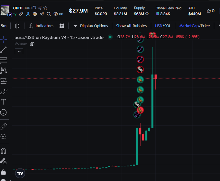Select the brush drawing tool
The image size is (220, 181).
[4, 92]
